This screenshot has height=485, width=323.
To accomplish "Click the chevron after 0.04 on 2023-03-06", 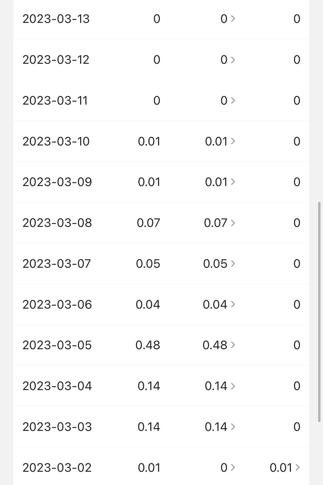I will tap(233, 304).
